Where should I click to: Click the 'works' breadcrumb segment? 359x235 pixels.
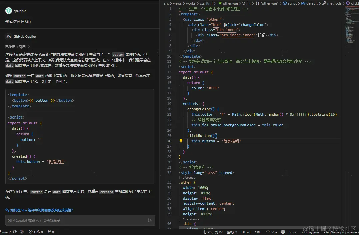coord(190,3)
